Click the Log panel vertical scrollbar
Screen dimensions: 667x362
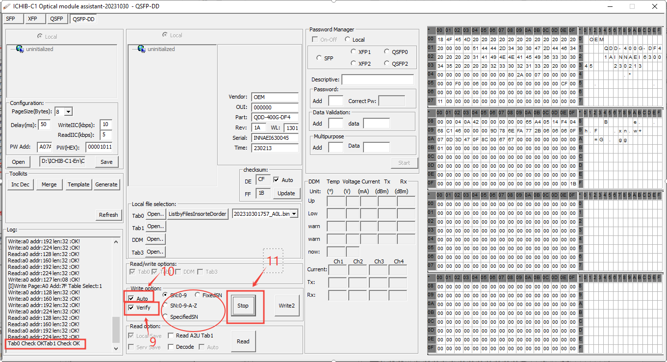click(116, 294)
